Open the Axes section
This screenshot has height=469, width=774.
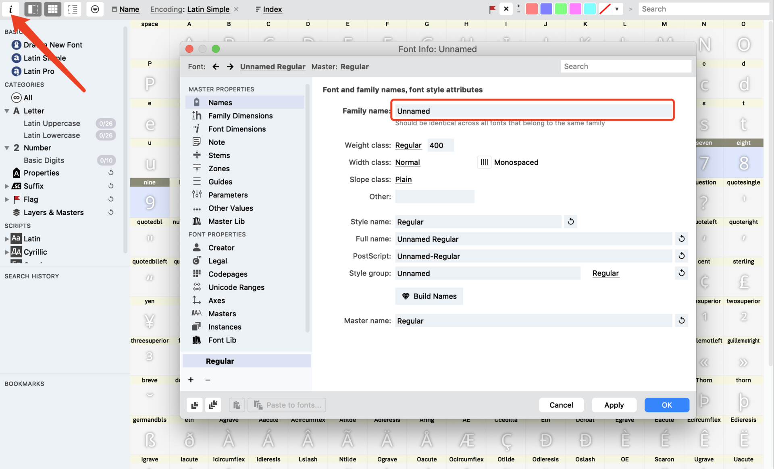[x=216, y=301]
